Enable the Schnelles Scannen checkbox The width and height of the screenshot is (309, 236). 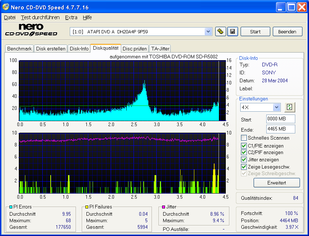[x=244, y=138]
